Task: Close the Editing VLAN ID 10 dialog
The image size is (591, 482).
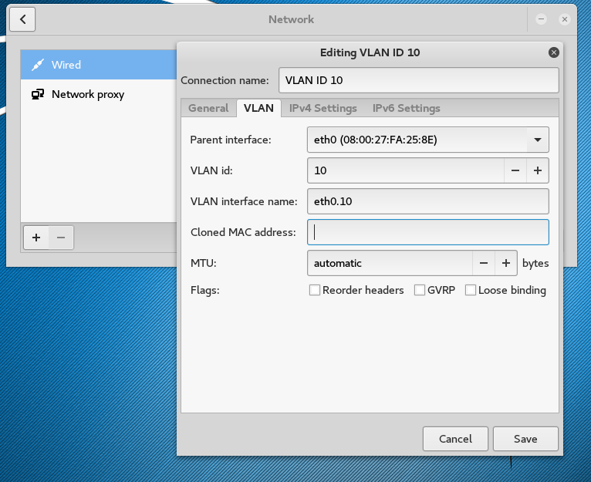Action: tap(553, 52)
